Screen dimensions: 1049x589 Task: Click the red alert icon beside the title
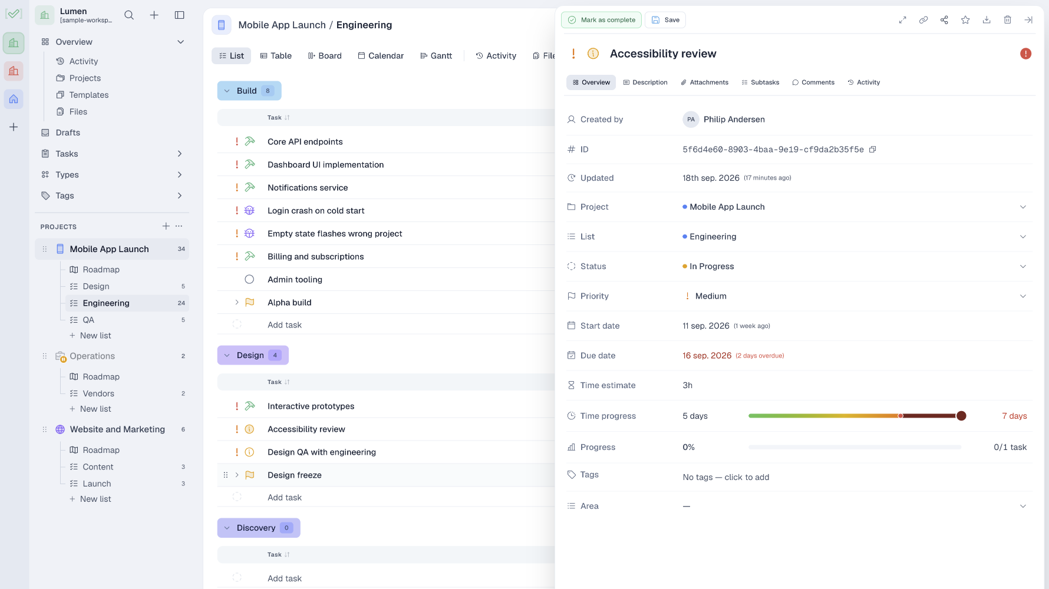point(1025,54)
